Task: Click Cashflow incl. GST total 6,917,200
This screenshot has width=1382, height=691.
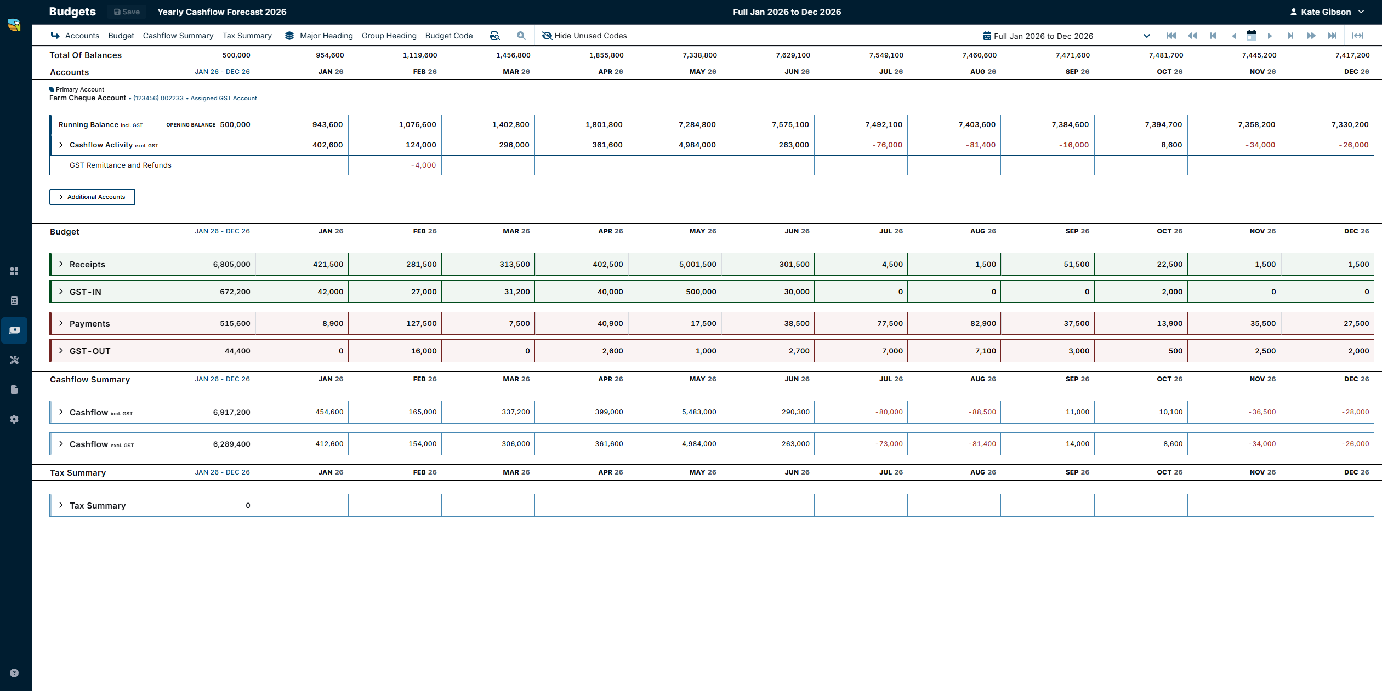Action: coord(232,412)
